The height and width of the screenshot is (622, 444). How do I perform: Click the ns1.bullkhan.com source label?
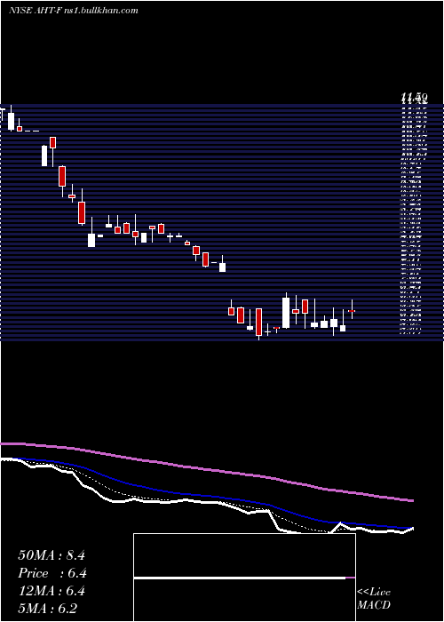coord(100,11)
